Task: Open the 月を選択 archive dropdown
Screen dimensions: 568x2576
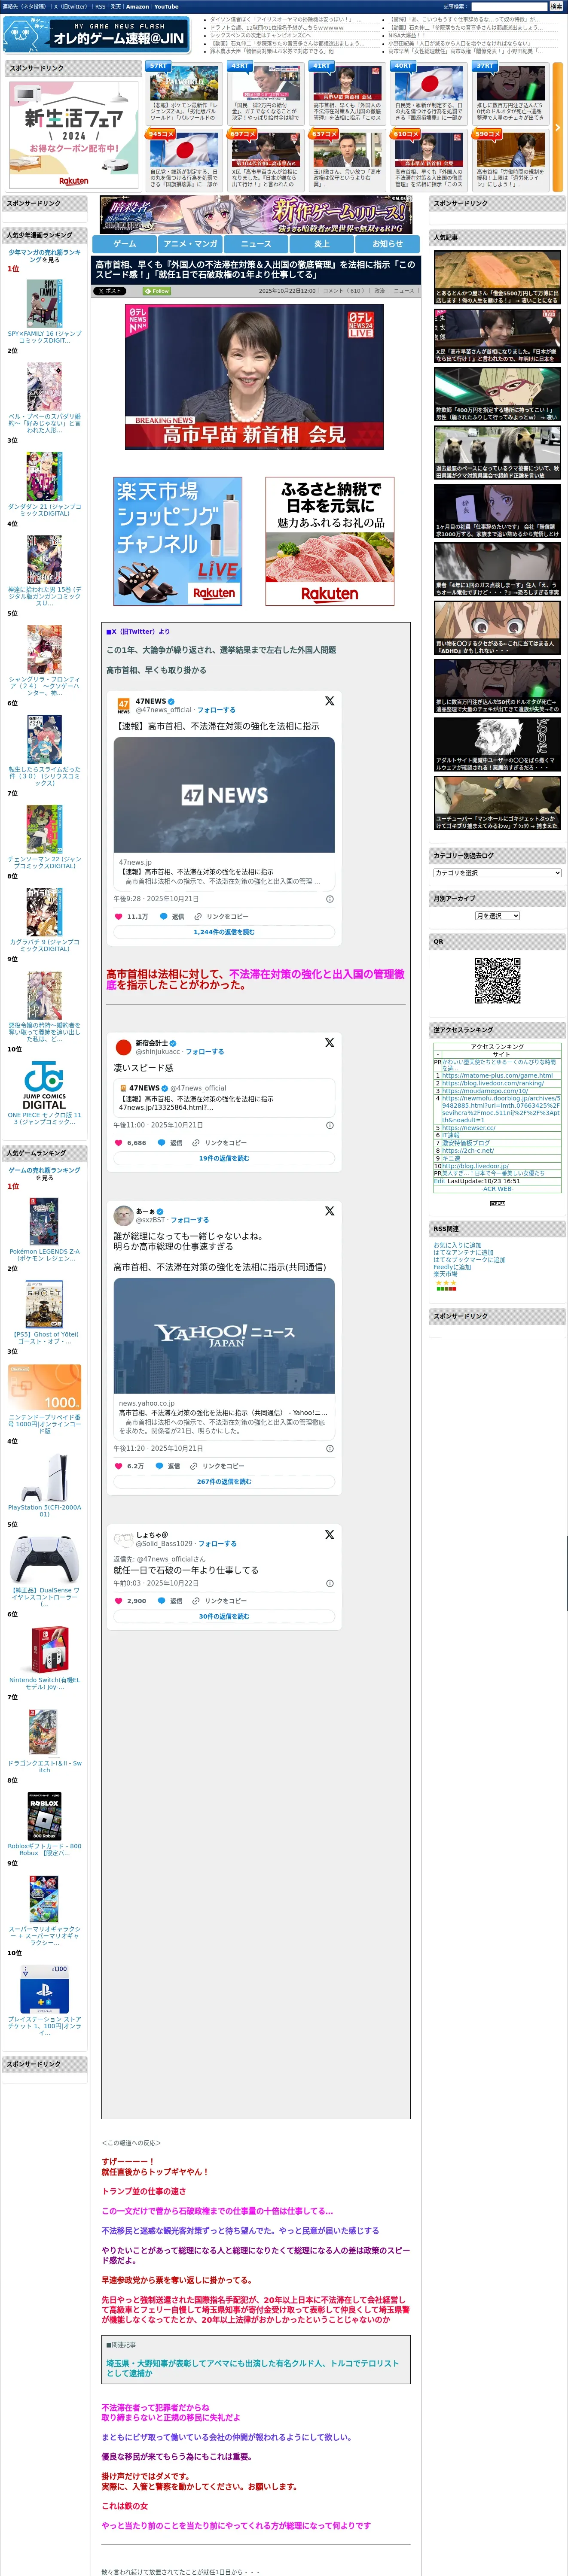Action: tap(497, 916)
